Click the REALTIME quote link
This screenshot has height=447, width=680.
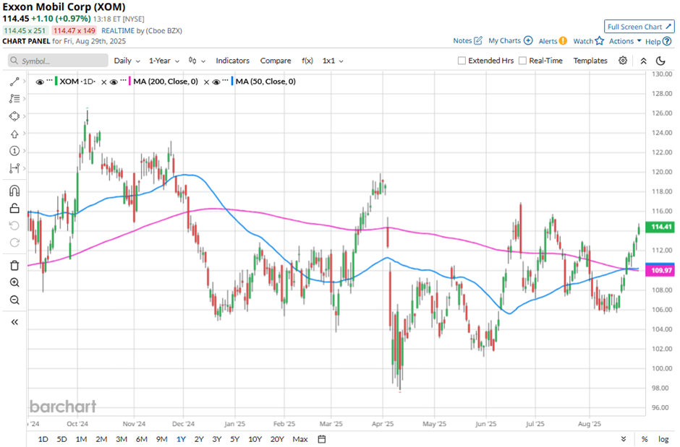(x=118, y=31)
